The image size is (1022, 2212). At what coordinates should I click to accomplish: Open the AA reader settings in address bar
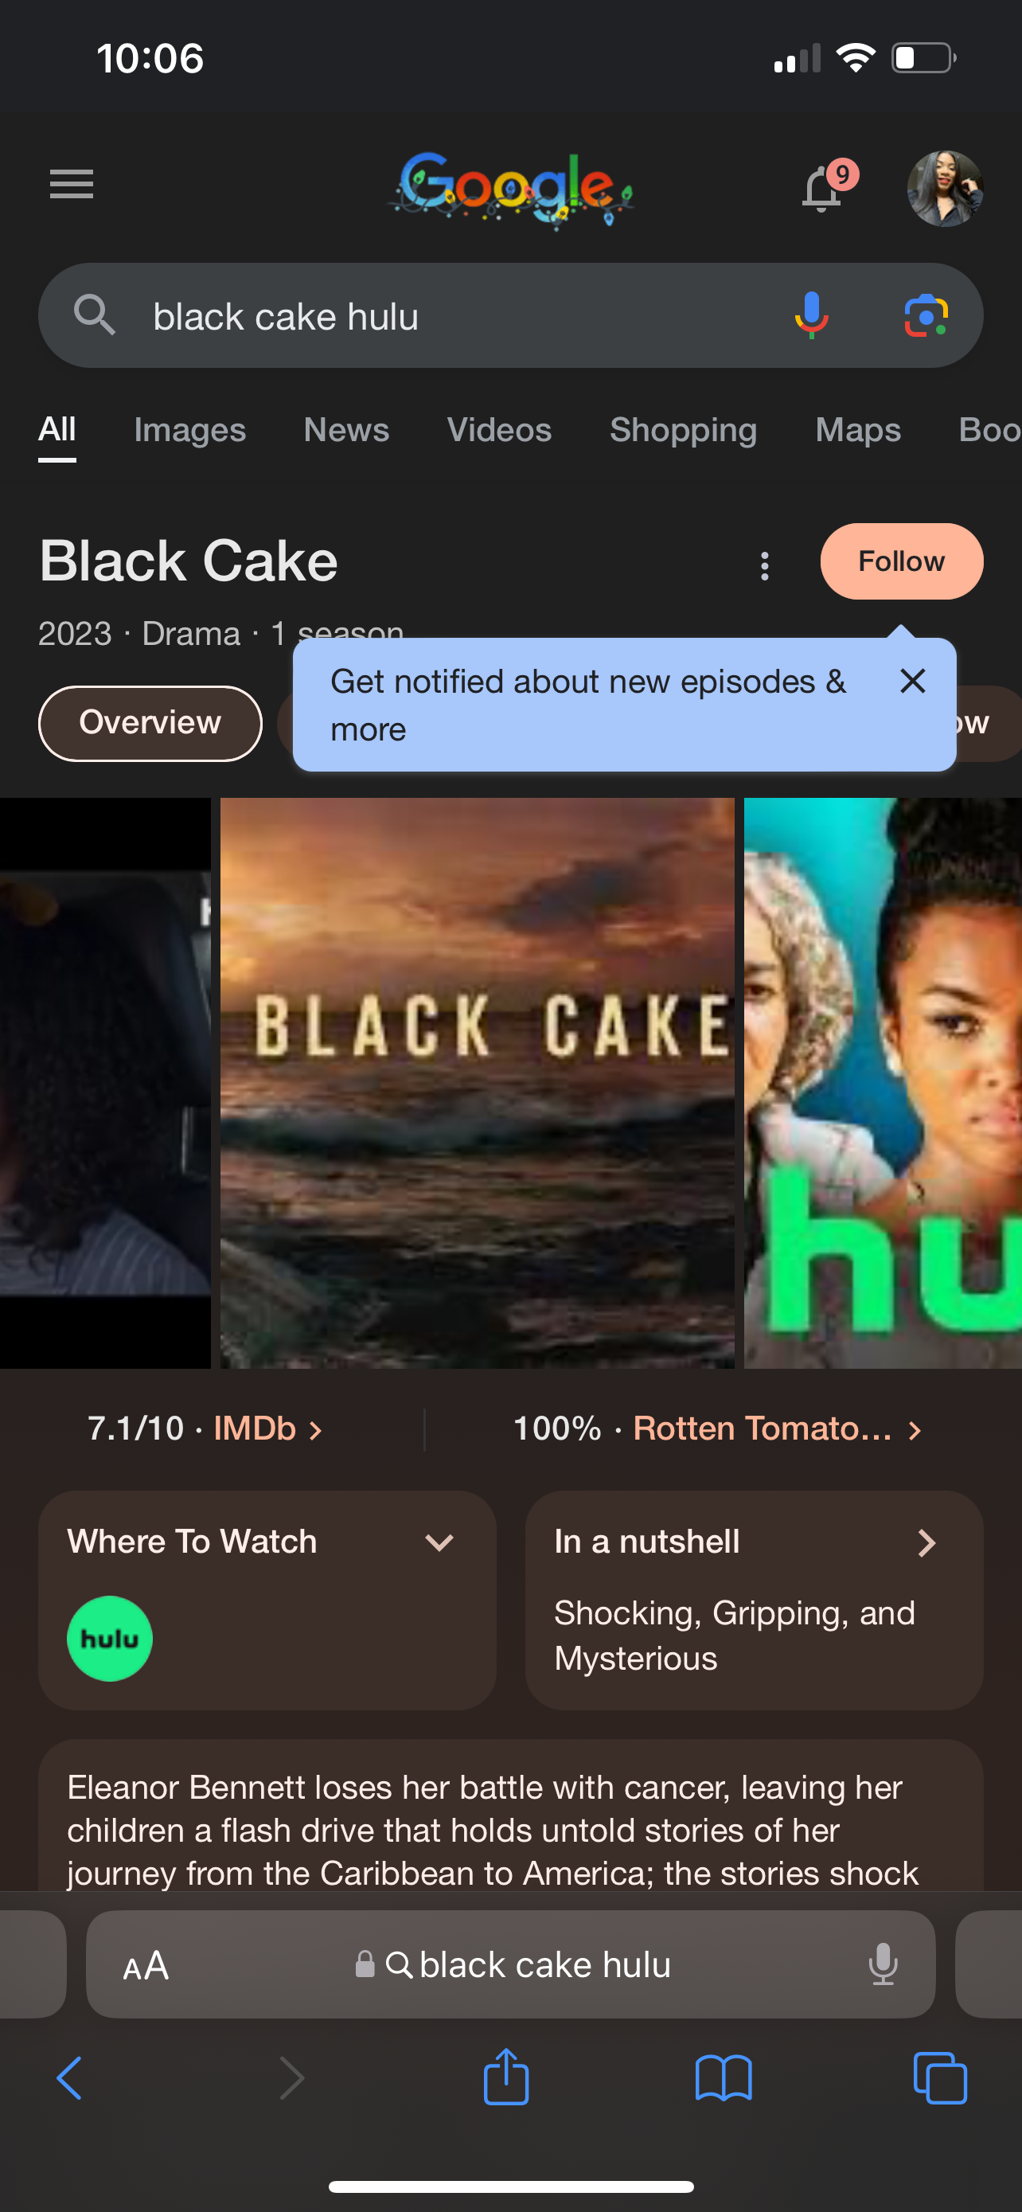pos(146,1964)
